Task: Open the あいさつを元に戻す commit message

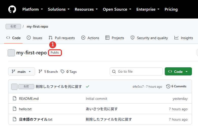Action: [102, 109]
